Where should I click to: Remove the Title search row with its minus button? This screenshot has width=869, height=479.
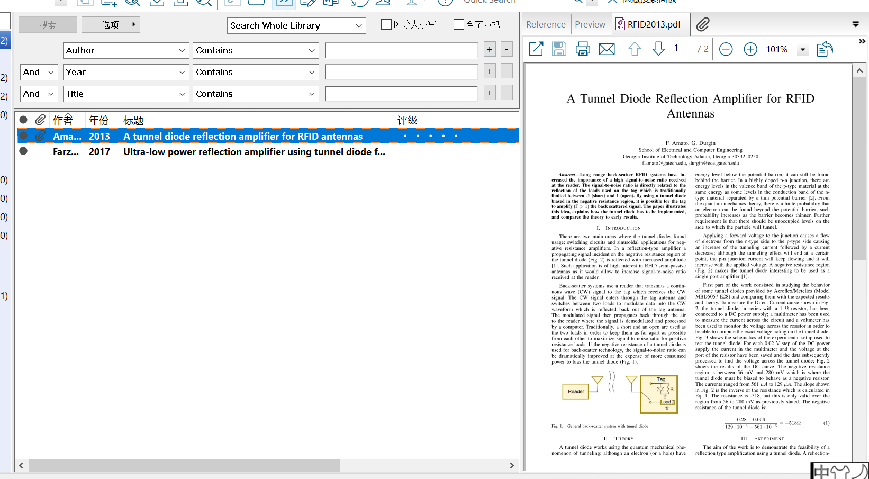506,93
